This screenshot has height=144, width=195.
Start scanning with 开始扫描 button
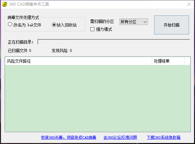[x=172, y=25]
